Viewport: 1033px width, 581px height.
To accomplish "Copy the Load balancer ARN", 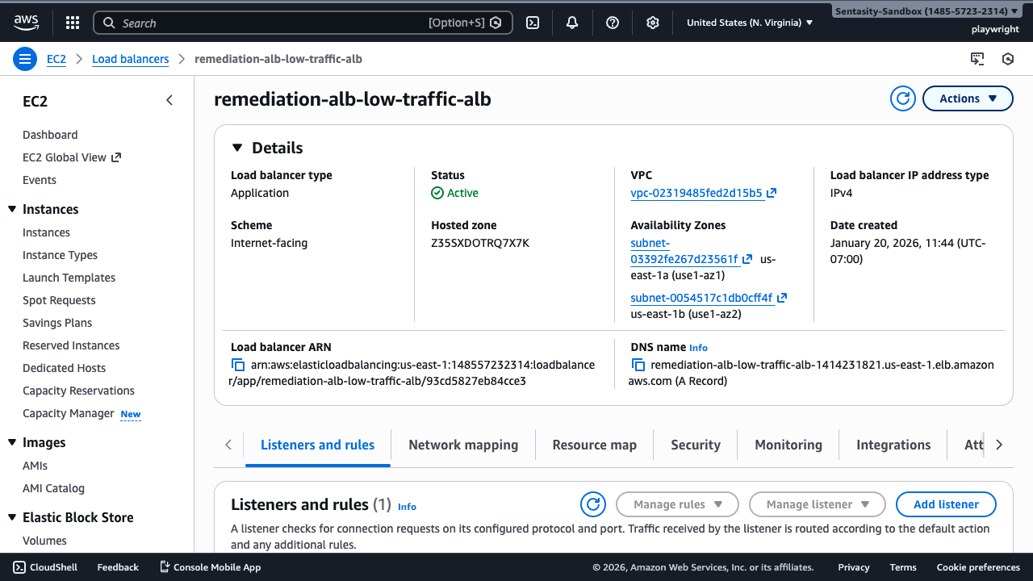I will click(238, 366).
